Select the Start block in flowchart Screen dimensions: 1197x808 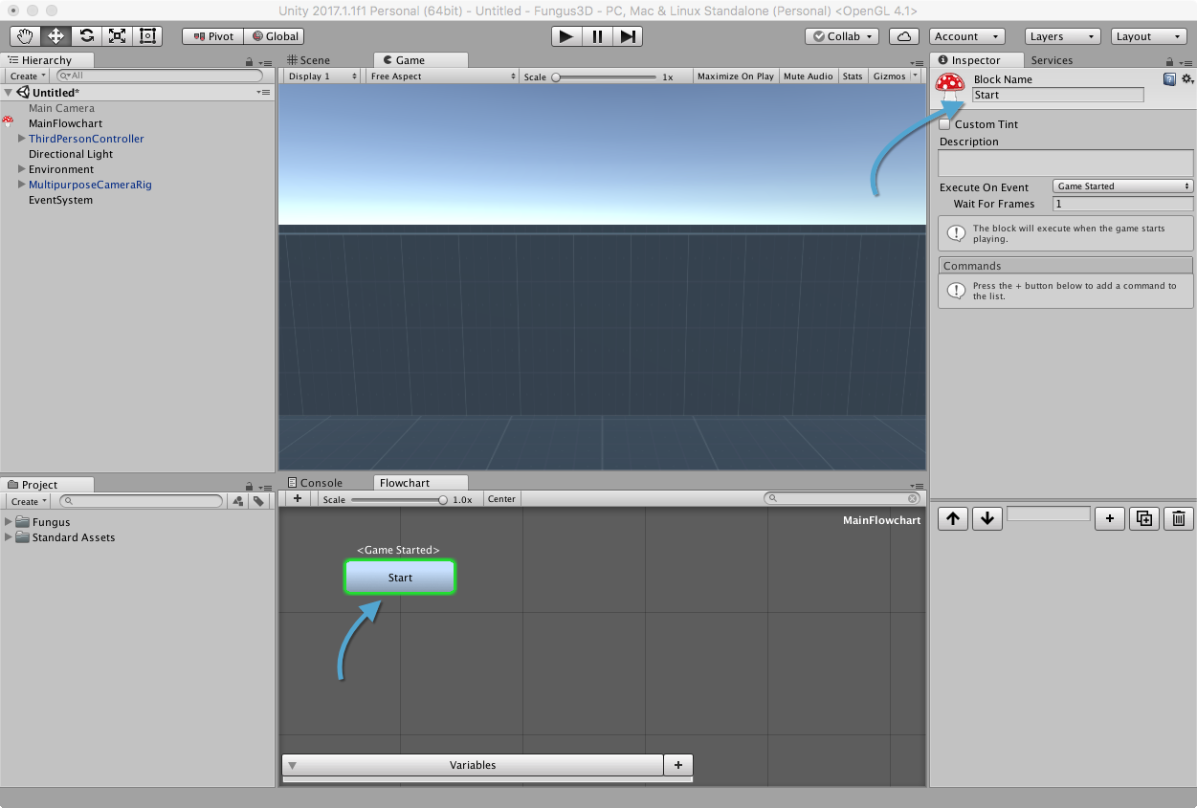tap(400, 578)
